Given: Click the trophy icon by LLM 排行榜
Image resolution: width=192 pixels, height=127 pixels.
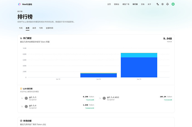Looking at the screenshot, I should coord(21,89).
